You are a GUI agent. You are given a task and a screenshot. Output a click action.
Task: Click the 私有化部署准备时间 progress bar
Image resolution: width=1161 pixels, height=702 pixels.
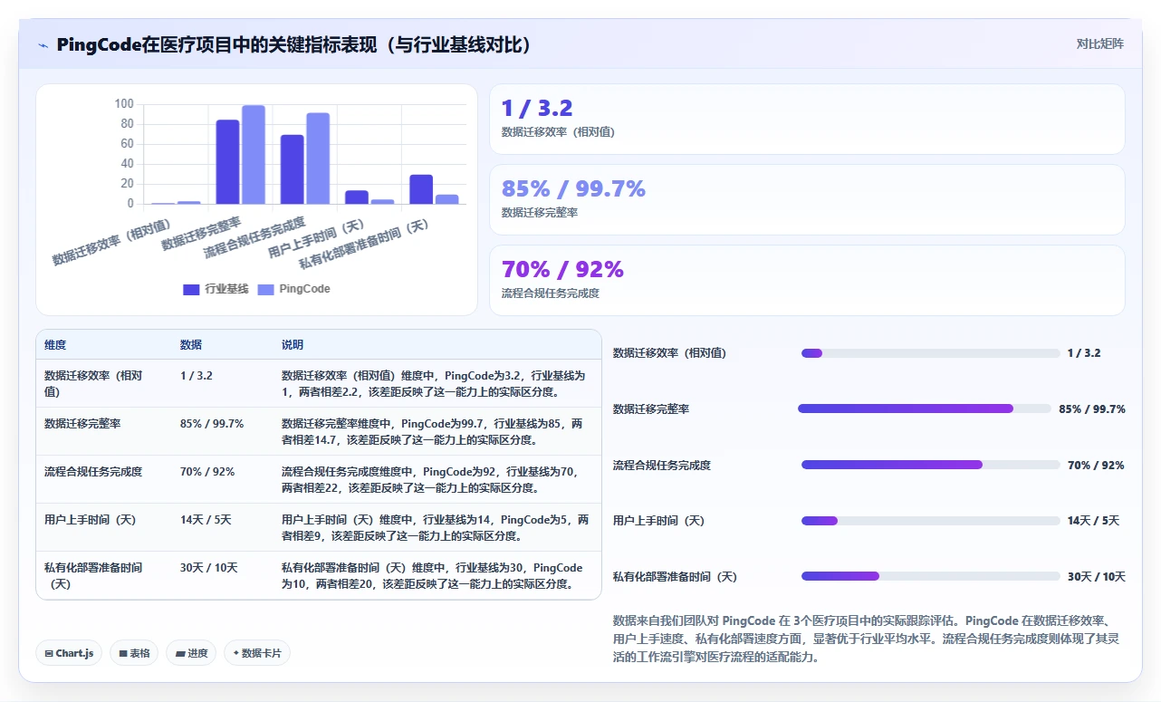coord(931,576)
